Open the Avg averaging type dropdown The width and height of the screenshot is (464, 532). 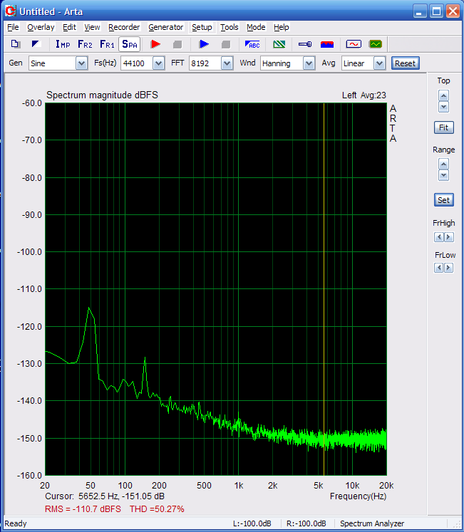pyautogui.click(x=379, y=63)
